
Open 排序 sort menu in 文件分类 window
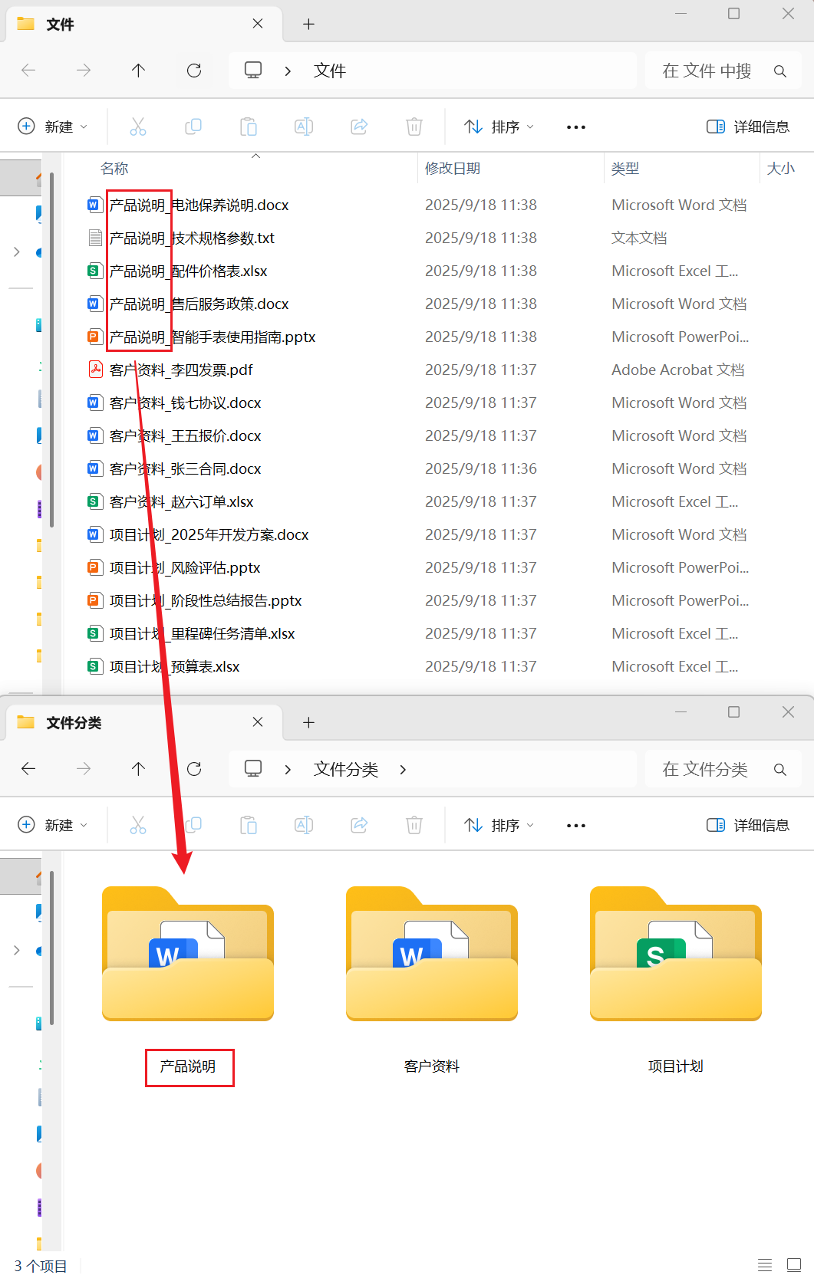pos(499,825)
